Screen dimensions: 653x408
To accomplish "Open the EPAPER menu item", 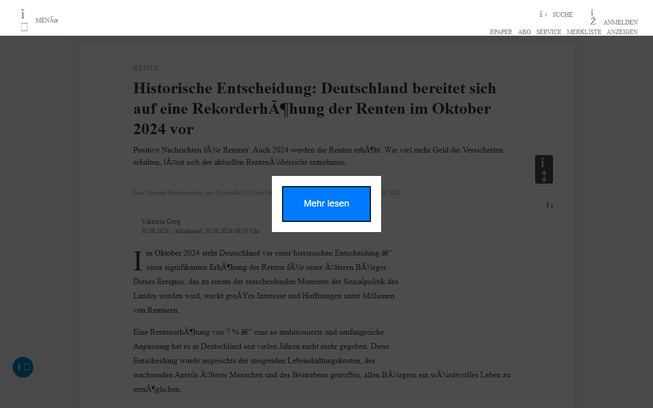I will (x=501, y=32).
